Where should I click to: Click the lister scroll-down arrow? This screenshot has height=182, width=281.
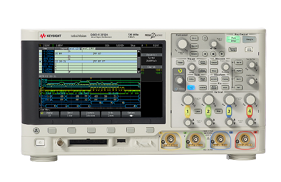(x=139, y=72)
